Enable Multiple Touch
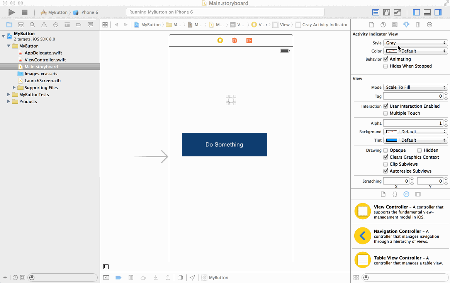 pyautogui.click(x=386, y=113)
